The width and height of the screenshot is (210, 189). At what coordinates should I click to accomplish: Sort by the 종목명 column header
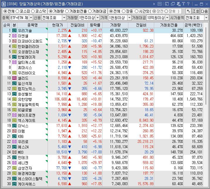pyautogui.click(x=32, y=25)
